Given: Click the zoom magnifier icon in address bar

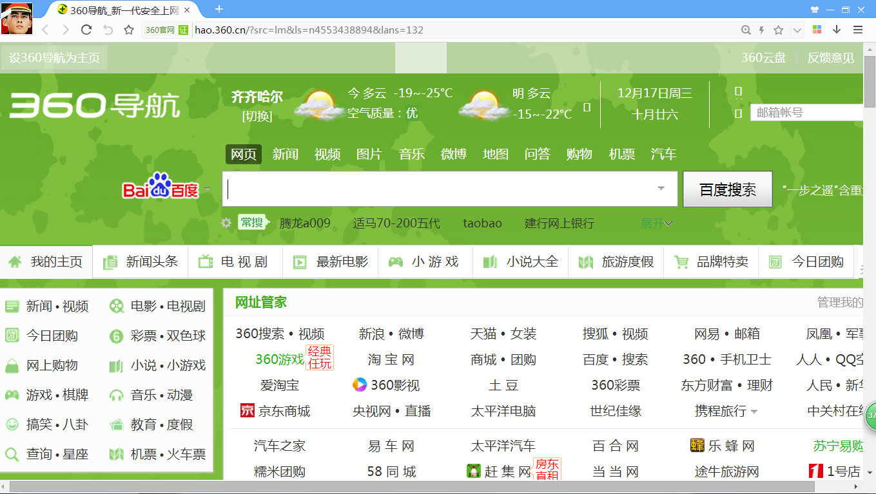Looking at the screenshot, I should pyautogui.click(x=746, y=30).
